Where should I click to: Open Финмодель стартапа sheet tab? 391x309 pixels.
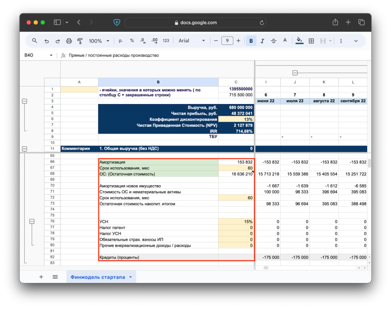pyautogui.click(x=98, y=277)
